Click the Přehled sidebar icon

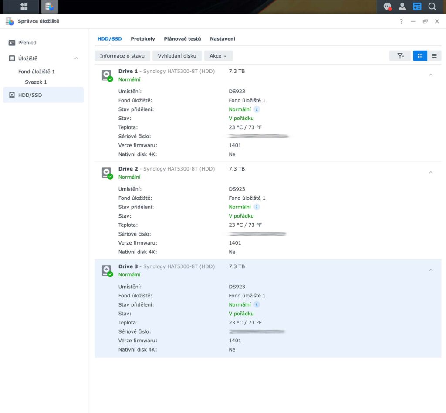click(x=12, y=43)
